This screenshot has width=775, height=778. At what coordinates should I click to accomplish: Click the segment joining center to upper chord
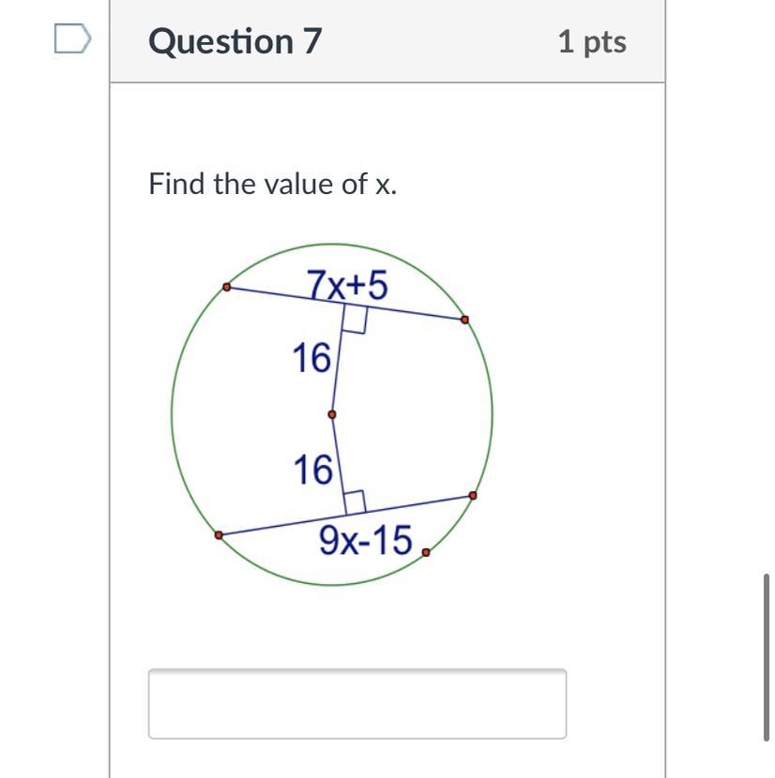point(336,370)
